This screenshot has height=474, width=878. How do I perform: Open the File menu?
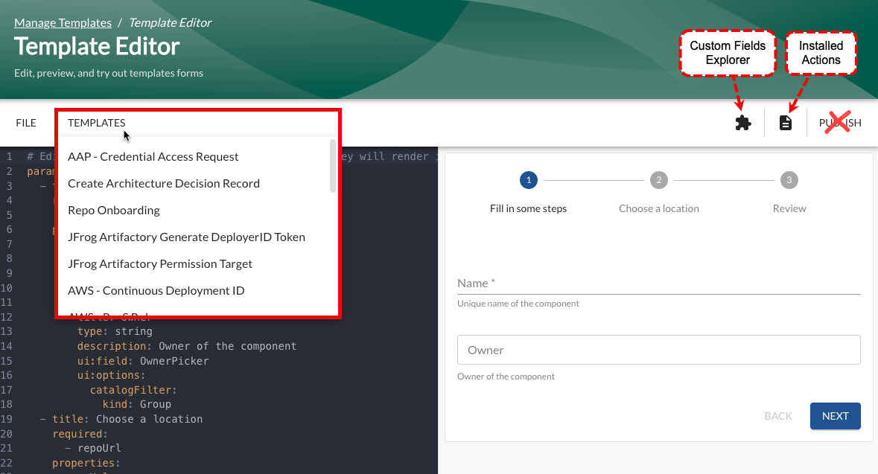point(26,123)
